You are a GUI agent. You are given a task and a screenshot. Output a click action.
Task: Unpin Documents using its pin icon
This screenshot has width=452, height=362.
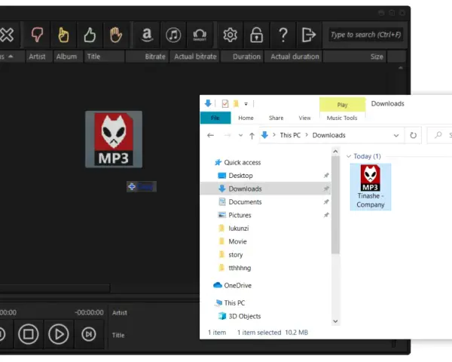[326, 202]
